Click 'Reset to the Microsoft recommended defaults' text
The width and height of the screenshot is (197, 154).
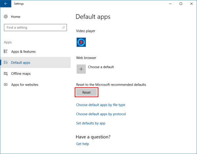pyautogui.click(x=111, y=85)
